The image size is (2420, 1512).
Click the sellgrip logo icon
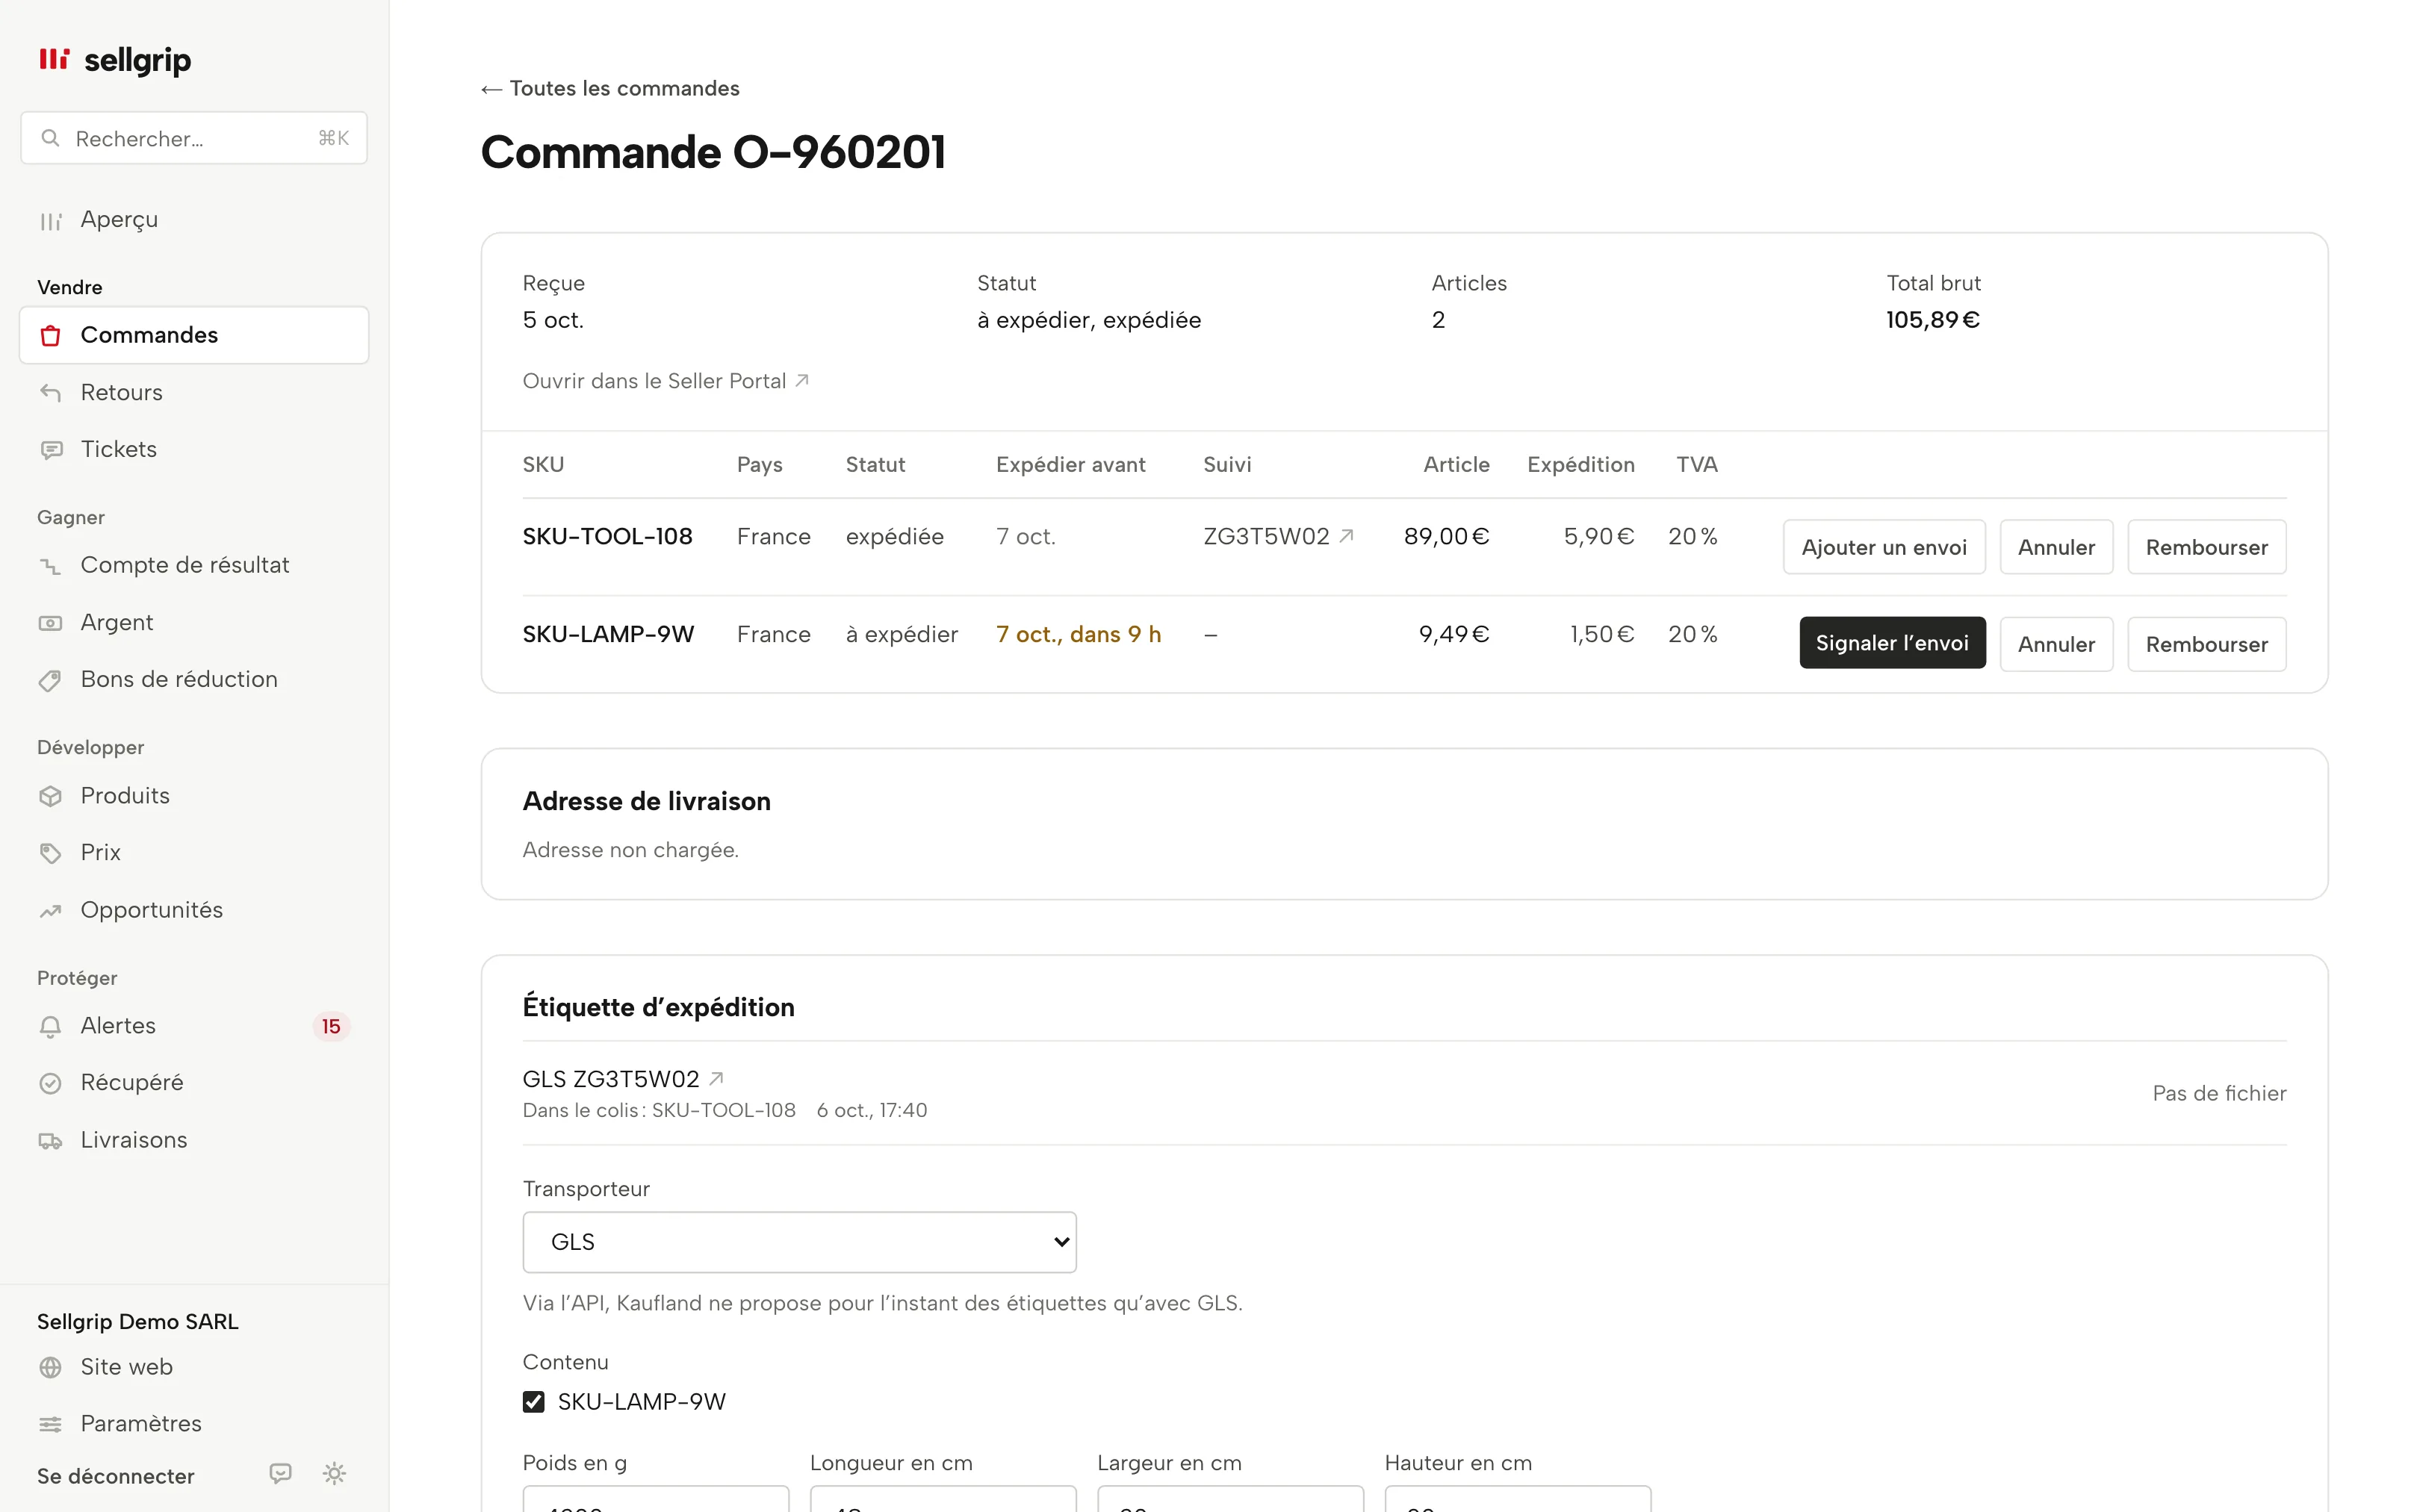[54, 59]
